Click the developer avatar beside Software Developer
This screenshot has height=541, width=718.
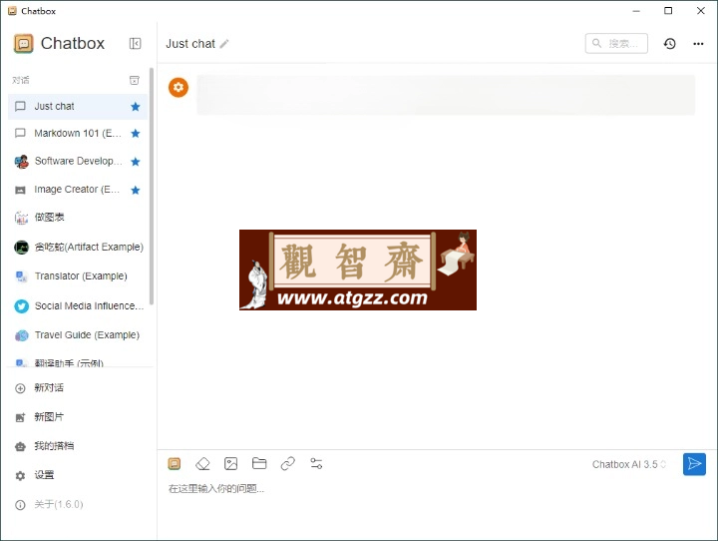pos(21,162)
